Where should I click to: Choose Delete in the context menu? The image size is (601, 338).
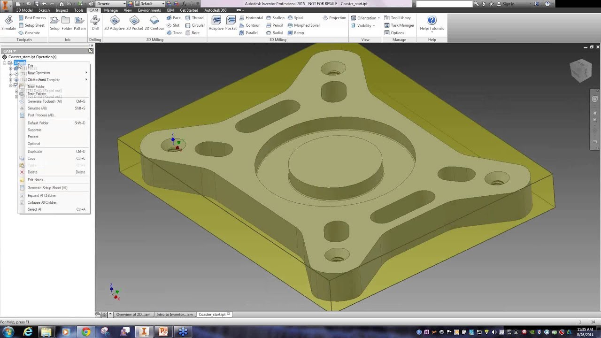(x=54, y=172)
